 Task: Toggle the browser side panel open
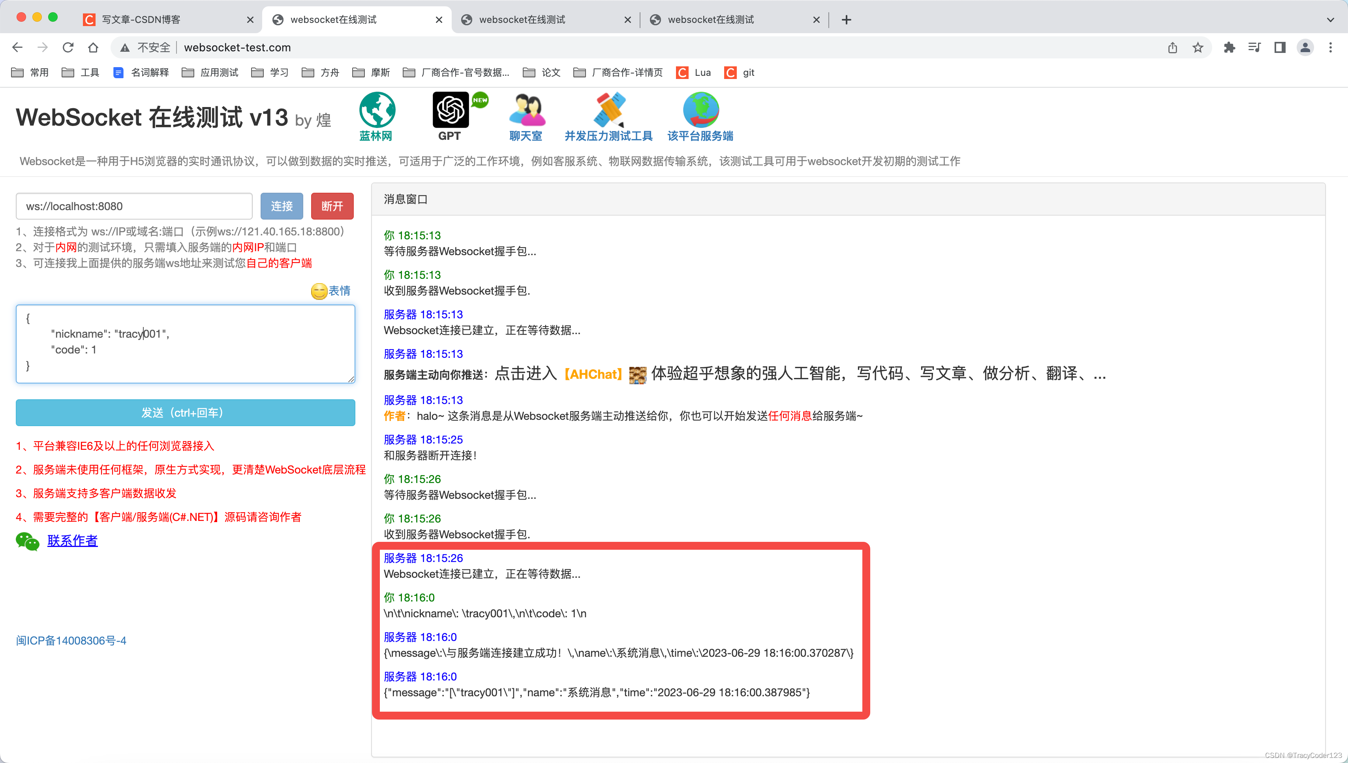tap(1279, 47)
